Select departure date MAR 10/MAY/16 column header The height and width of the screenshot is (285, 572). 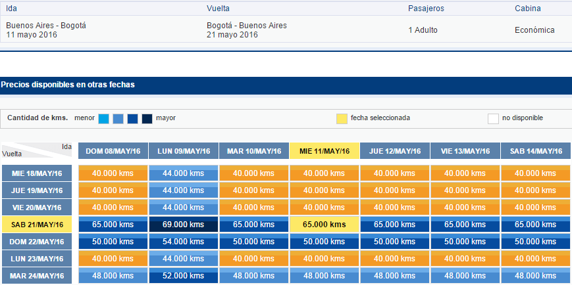[254, 151]
